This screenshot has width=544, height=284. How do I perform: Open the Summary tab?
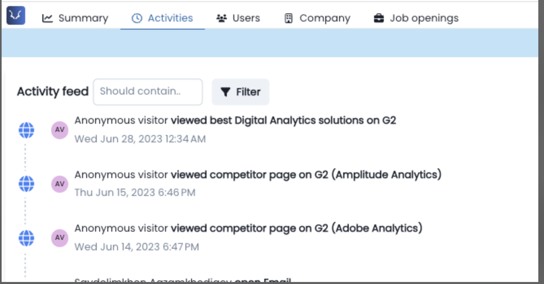75,18
